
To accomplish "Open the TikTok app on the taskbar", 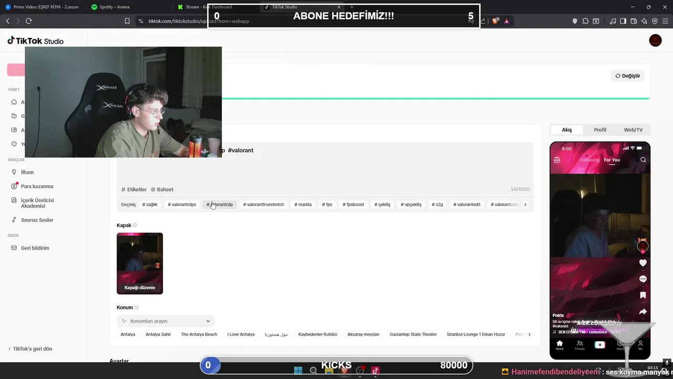I will pos(375,371).
